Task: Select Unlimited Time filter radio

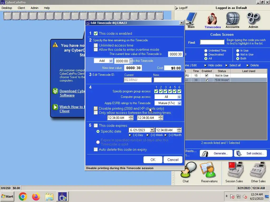Action: point(206,50)
